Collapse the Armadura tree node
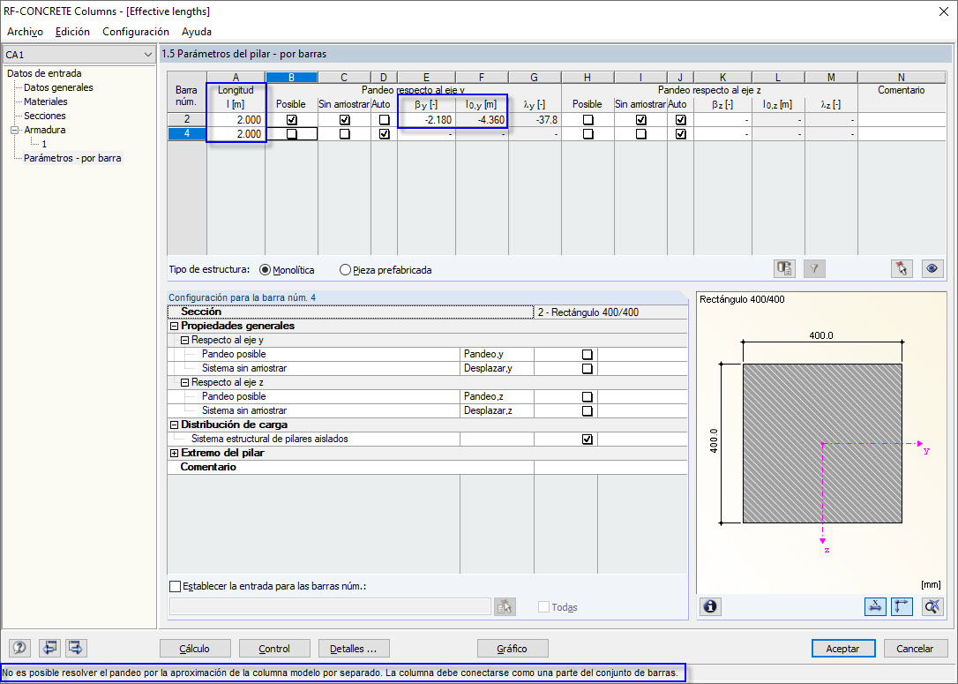This screenshot has height=684, width=958. point(15,130)
